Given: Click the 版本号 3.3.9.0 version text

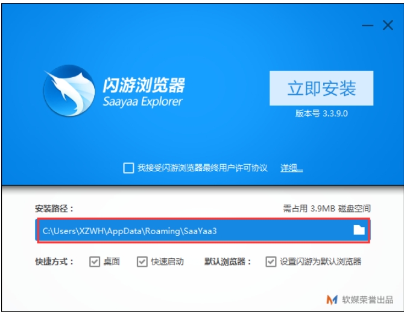Looking at the screenshot, I should 321,113.
